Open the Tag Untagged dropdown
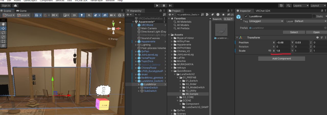 coord(266,21)
